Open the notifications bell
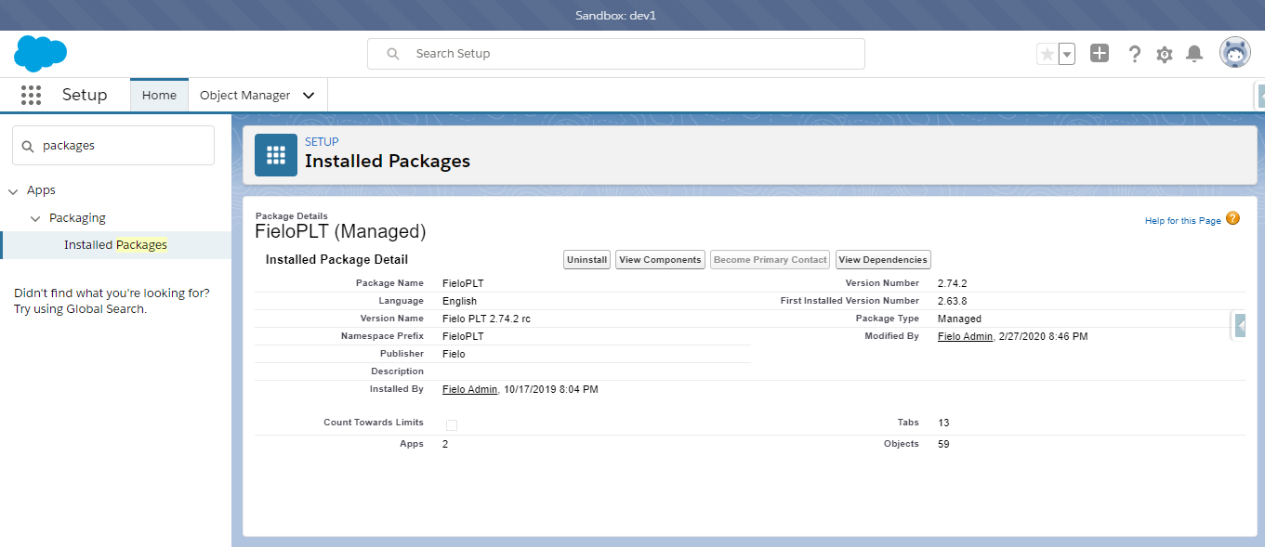Image resolution: width=1265 pixels, height=547 pixels. 1194,54
